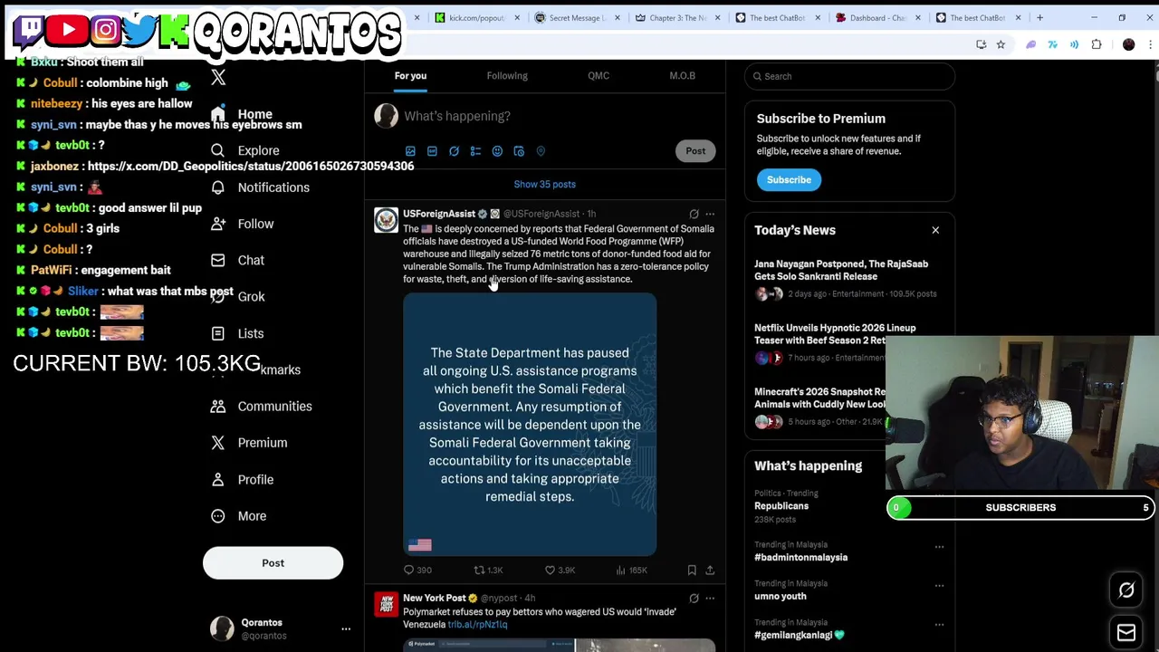
Task: Open Messages floating envelope button
Action: [x=1126, y=632]
